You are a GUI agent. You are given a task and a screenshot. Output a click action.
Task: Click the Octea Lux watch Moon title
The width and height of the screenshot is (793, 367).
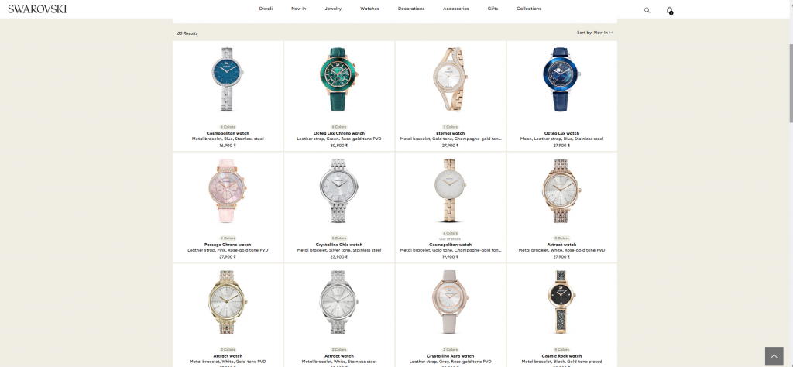coord(561,133)
